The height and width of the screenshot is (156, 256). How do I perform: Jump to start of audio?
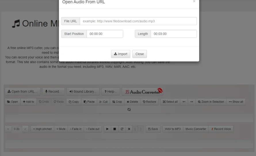pyautogui.click(x=129, y=129)
